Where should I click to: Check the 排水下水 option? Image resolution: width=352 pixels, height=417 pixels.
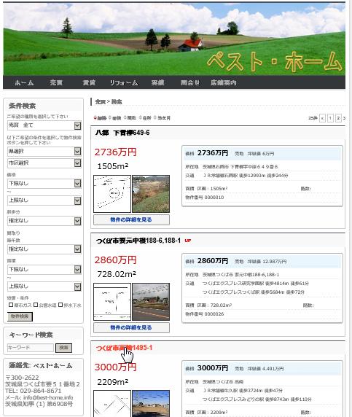pos(60,305)
